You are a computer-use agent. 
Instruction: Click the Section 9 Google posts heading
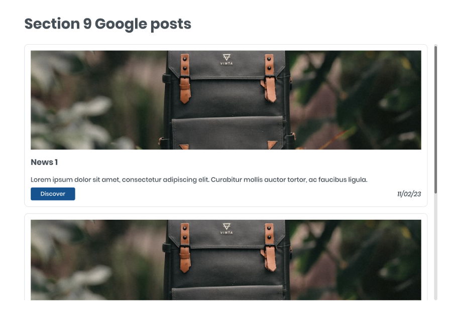[x=107, y=24]
